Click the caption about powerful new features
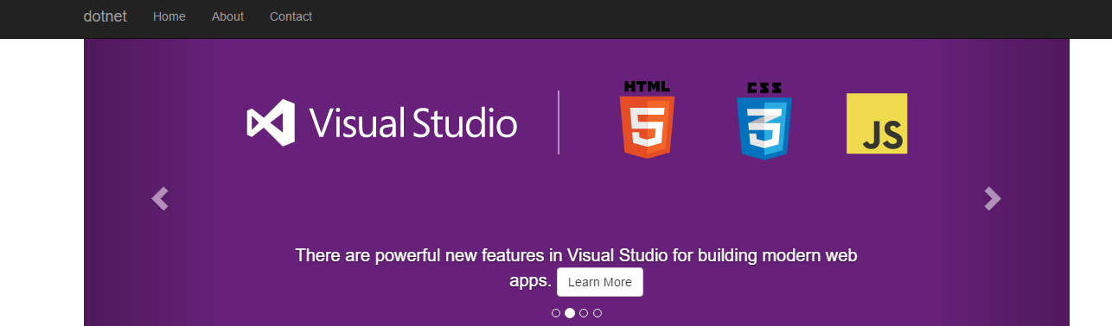1112x326 pixels. [576, 267]
